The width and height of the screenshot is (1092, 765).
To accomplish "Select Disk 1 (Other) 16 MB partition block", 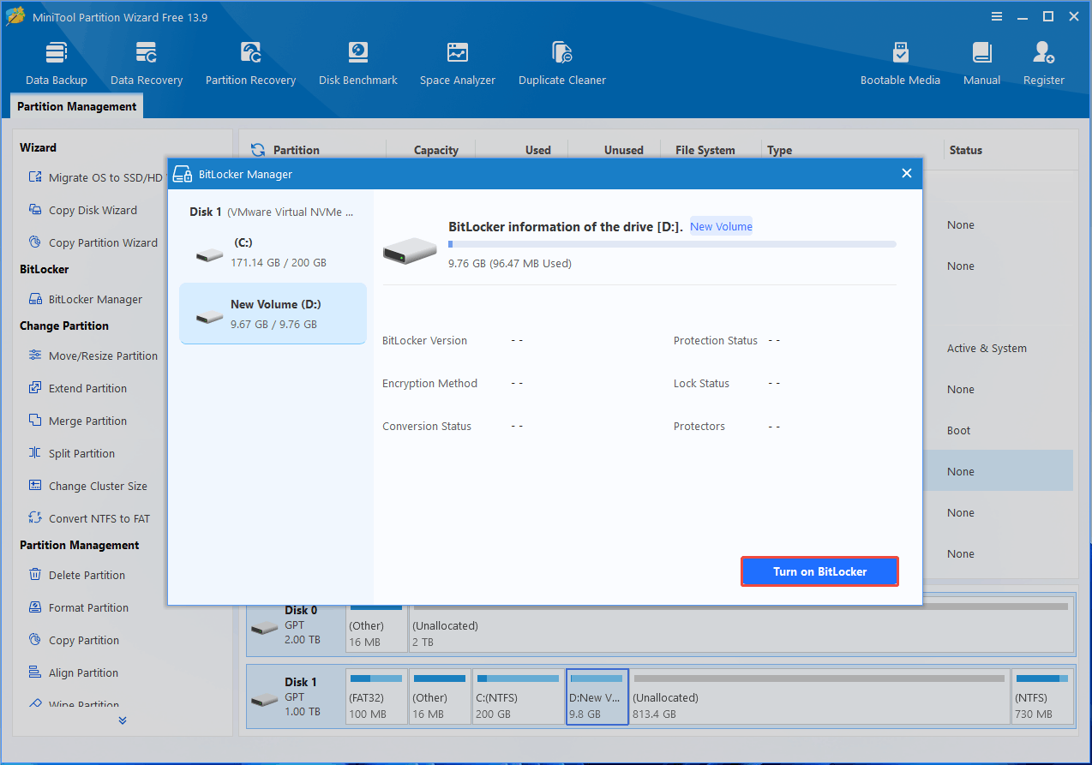I will click(440, 696).
